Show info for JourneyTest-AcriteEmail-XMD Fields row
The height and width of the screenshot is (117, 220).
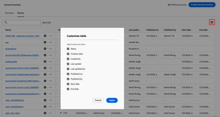(45, 81)
